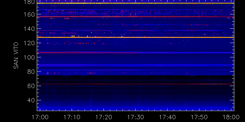This screenshot has height=122, width=245.
Task: Click the 160 frequency axis label
Action: tap(29, 15)
